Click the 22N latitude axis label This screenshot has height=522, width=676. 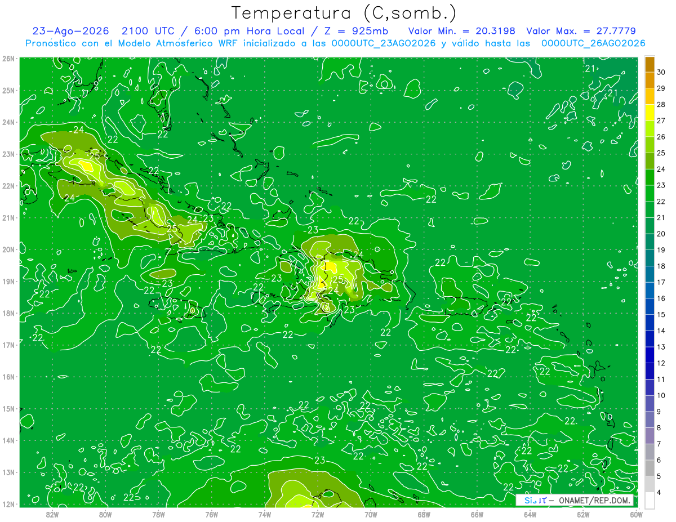point(8,186)
